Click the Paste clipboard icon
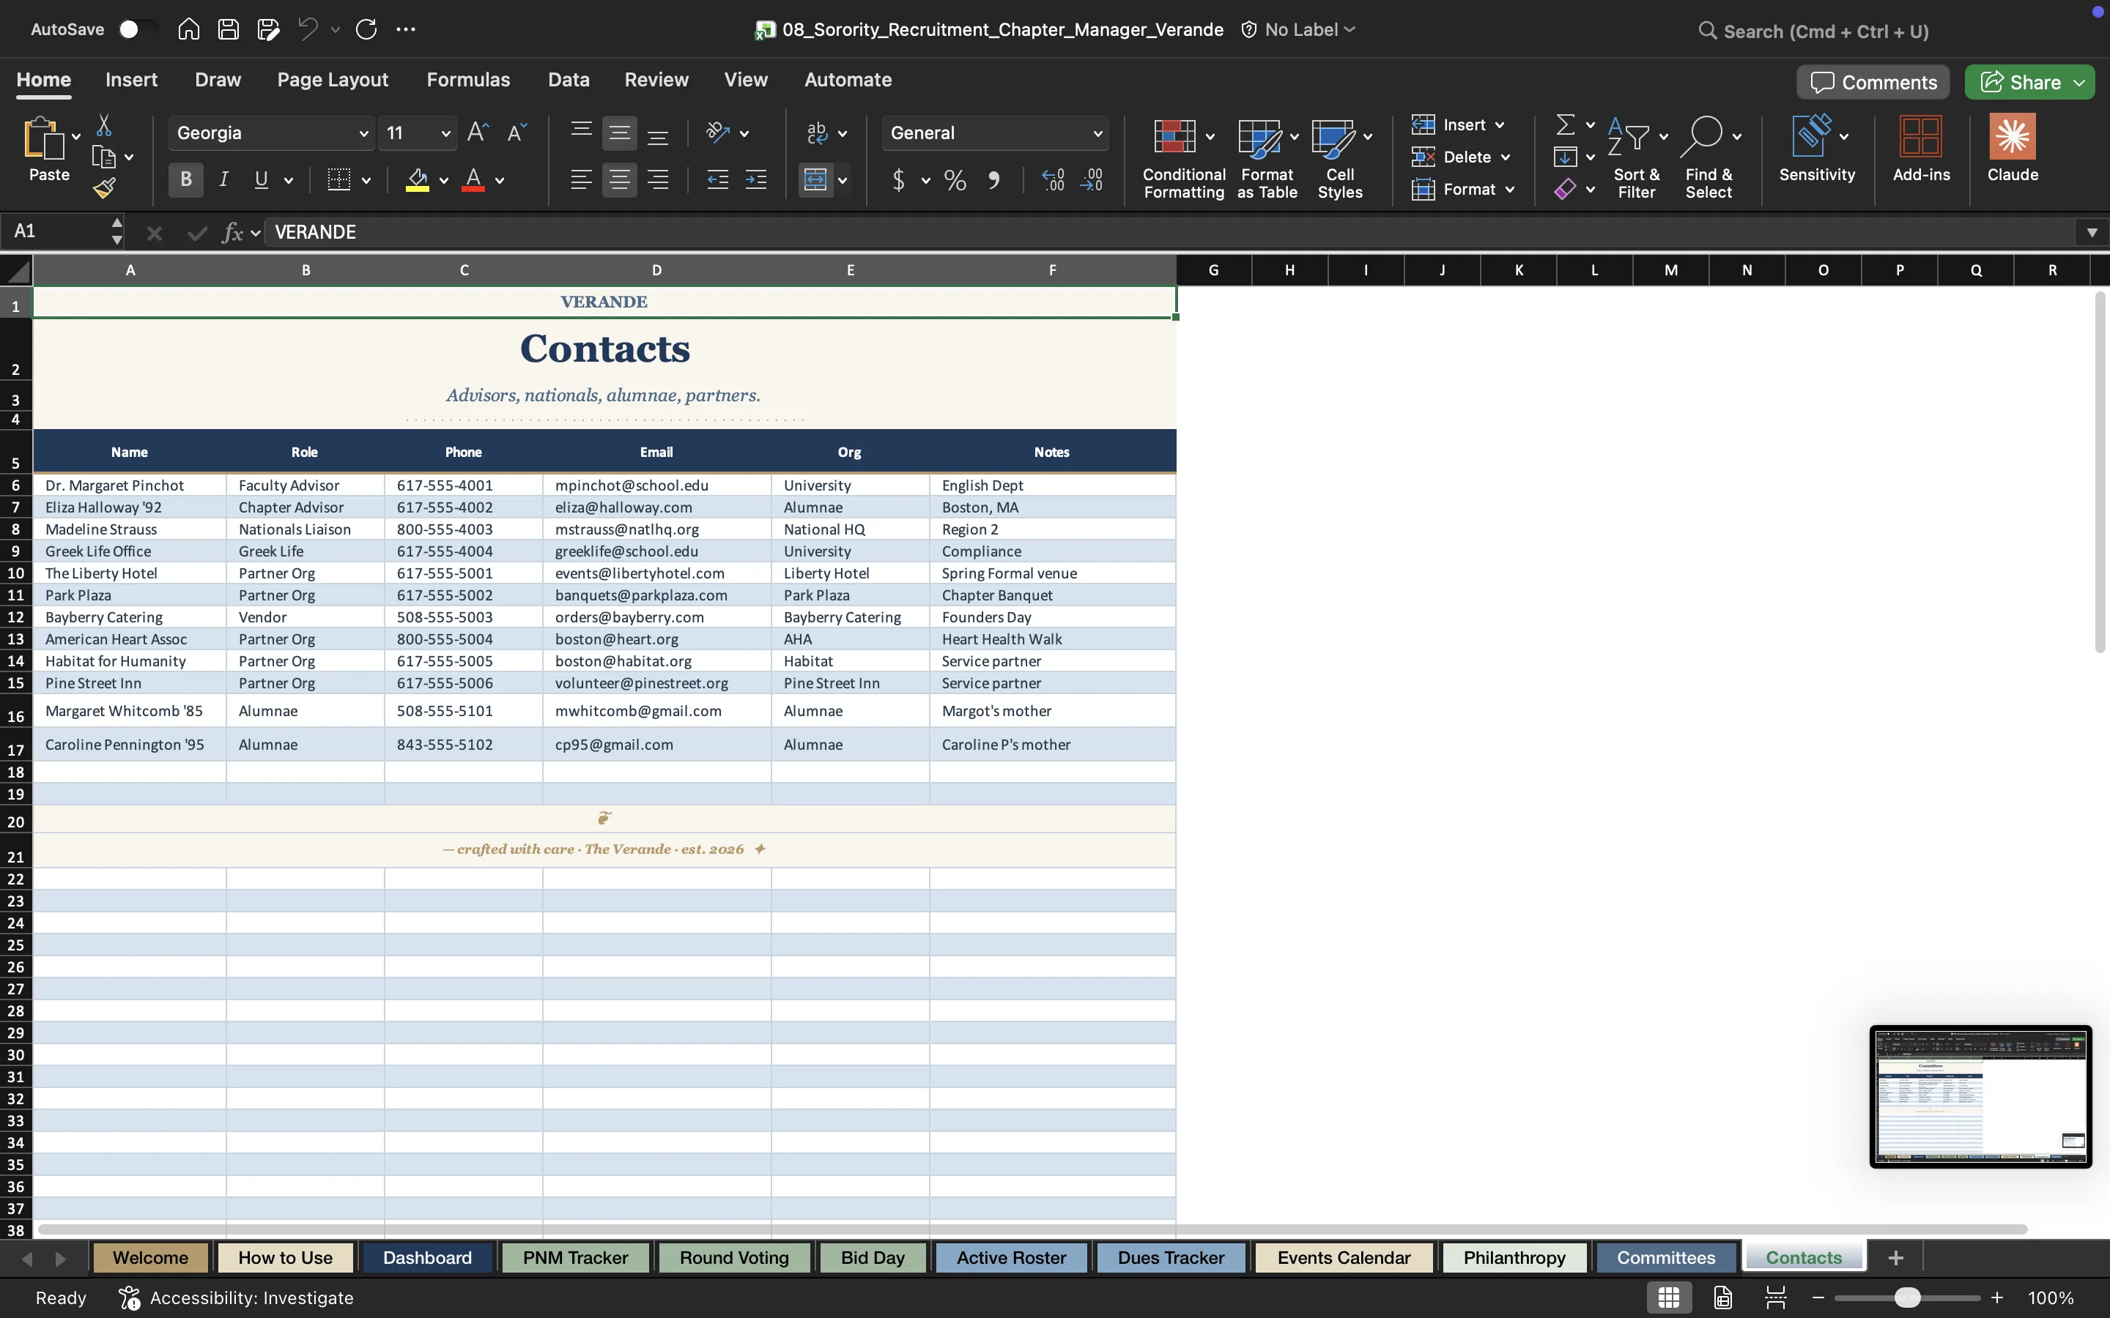The height and width of the screenshot is (1318, 2110). (x=44, y=138)
